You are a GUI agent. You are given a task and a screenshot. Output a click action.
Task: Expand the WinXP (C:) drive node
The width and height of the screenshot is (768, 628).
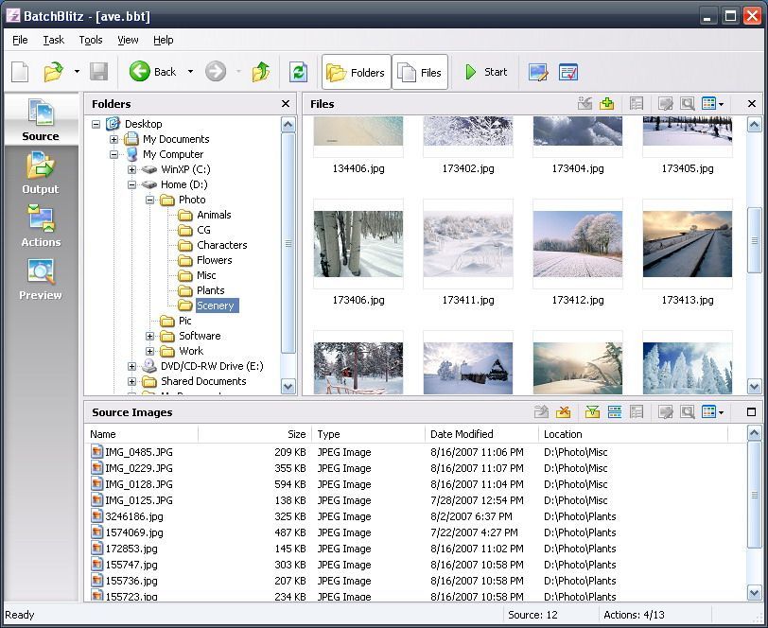tap(131, 169)
